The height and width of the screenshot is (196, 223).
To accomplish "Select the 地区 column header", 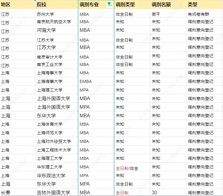I will coord(6,4).
